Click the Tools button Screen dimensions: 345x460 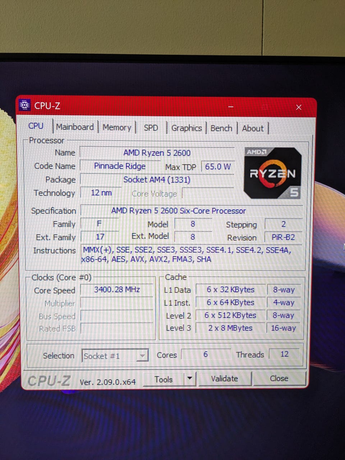tap(164, 379)
